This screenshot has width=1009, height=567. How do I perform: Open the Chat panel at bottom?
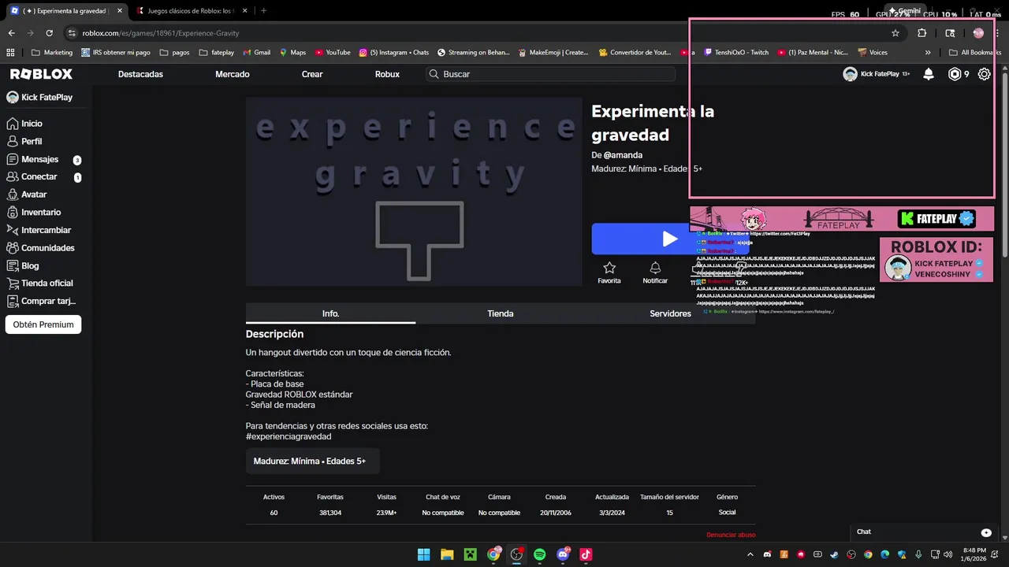[925, 532]
